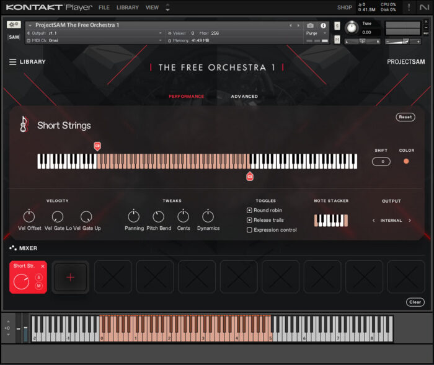
Task: Mute the instrument with M button
Action: pos(337,40)
